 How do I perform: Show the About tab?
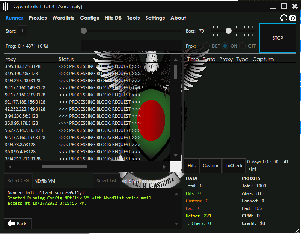pos(178,18)
